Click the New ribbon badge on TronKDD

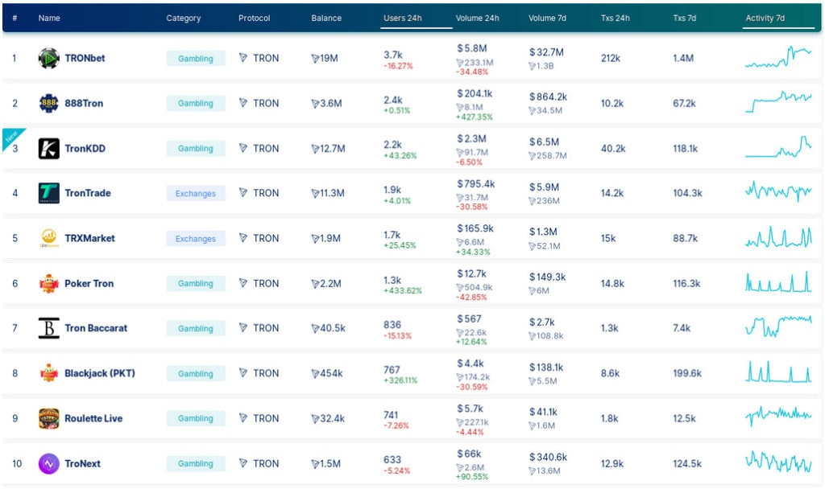[x=10, y=134]
